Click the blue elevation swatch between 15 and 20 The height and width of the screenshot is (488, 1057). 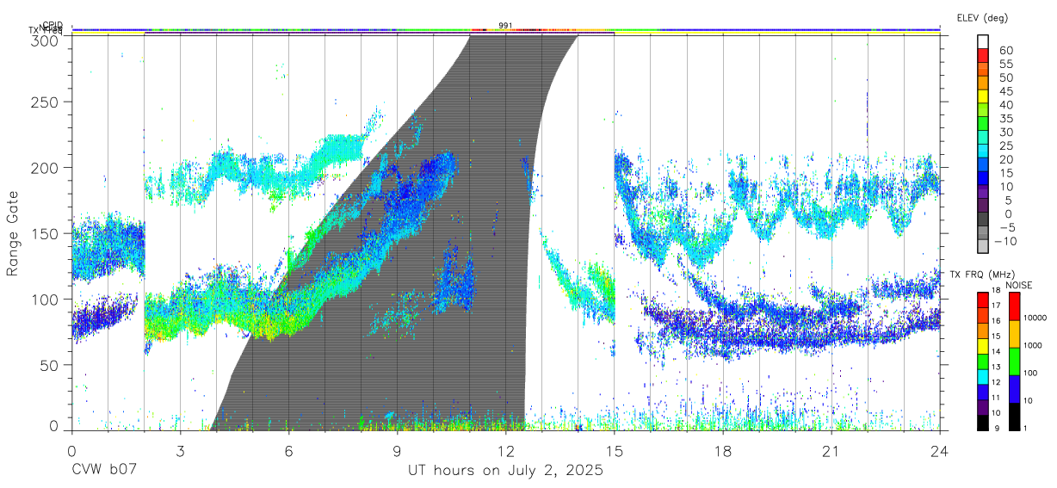pyautogui.click(x=983, y=164)
